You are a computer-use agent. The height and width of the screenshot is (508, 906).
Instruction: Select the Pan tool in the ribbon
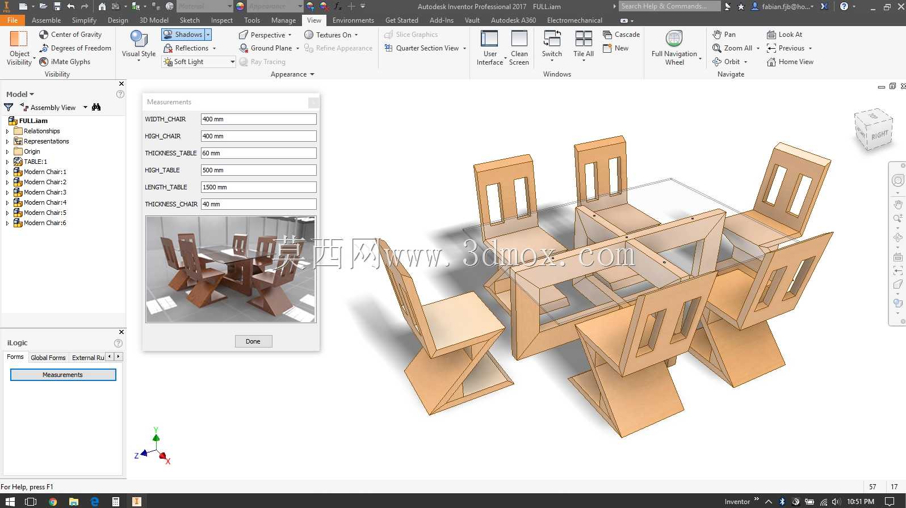[724, 35]
